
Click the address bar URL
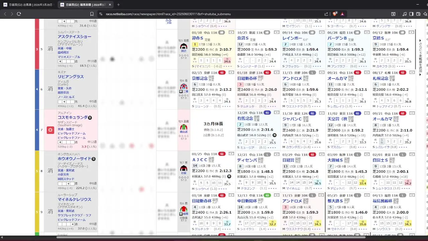pyautogui.click(x=168, y=14)
